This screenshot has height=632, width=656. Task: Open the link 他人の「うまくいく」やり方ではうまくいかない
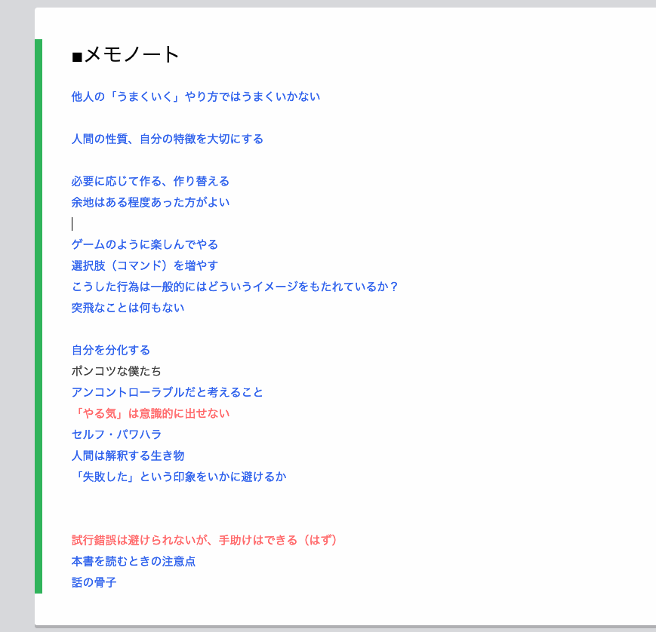click(195, 97)
